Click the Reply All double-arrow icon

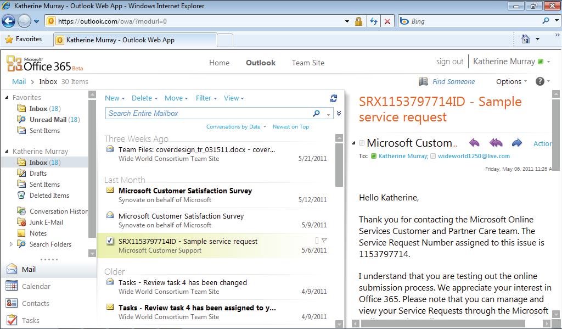pyautogui.click(x=496, y=143)
